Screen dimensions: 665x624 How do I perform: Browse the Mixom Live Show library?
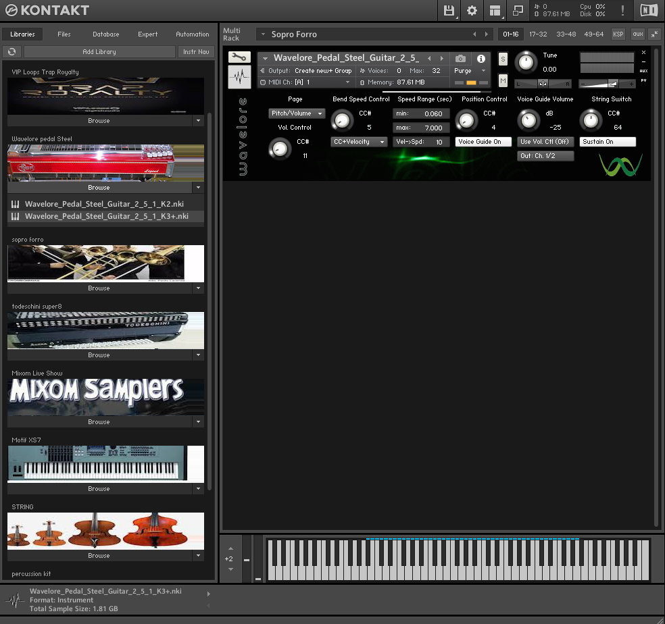(99, 422)
